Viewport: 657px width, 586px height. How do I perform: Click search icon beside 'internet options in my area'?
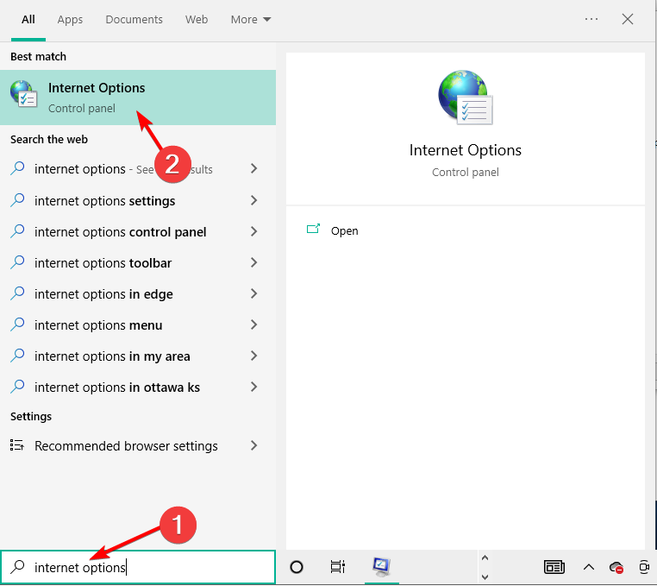pos(17,356)
